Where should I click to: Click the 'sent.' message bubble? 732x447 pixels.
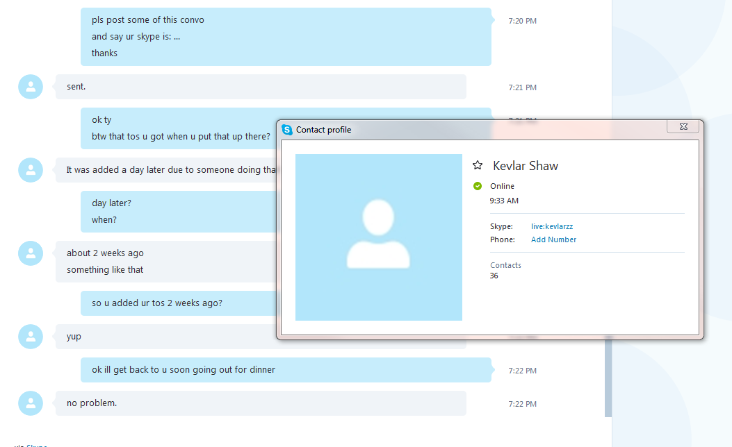[x=261, y=87]
